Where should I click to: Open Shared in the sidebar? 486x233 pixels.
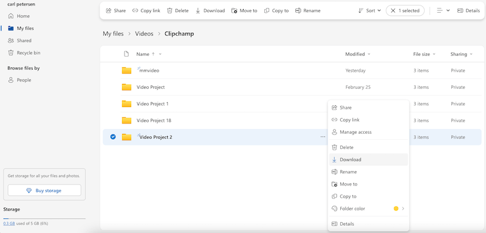click(20, 41)
